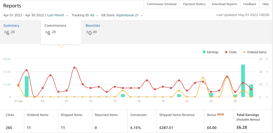Click the earnings bar for 02 Apr
Screen dimensions: 273x133
27,87
